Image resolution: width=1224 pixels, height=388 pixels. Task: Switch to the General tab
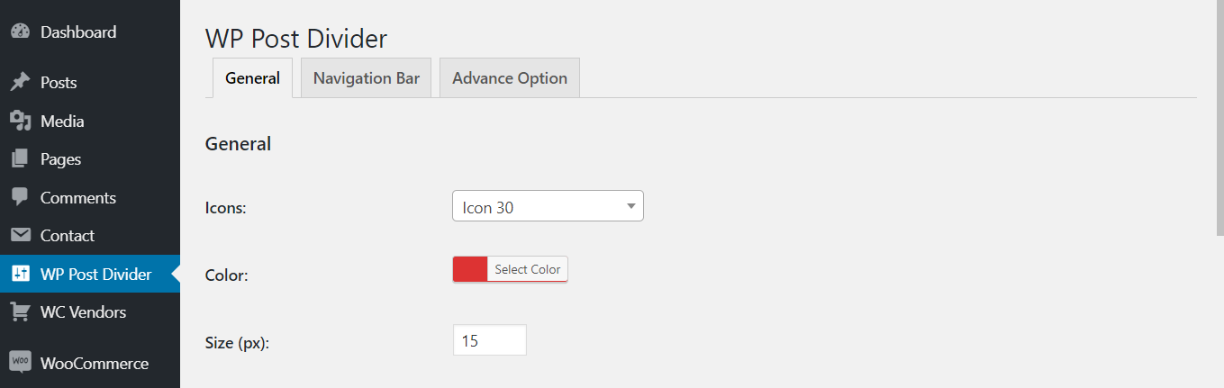[252, 78]
